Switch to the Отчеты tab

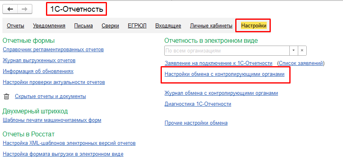click(x=15, y=26)
